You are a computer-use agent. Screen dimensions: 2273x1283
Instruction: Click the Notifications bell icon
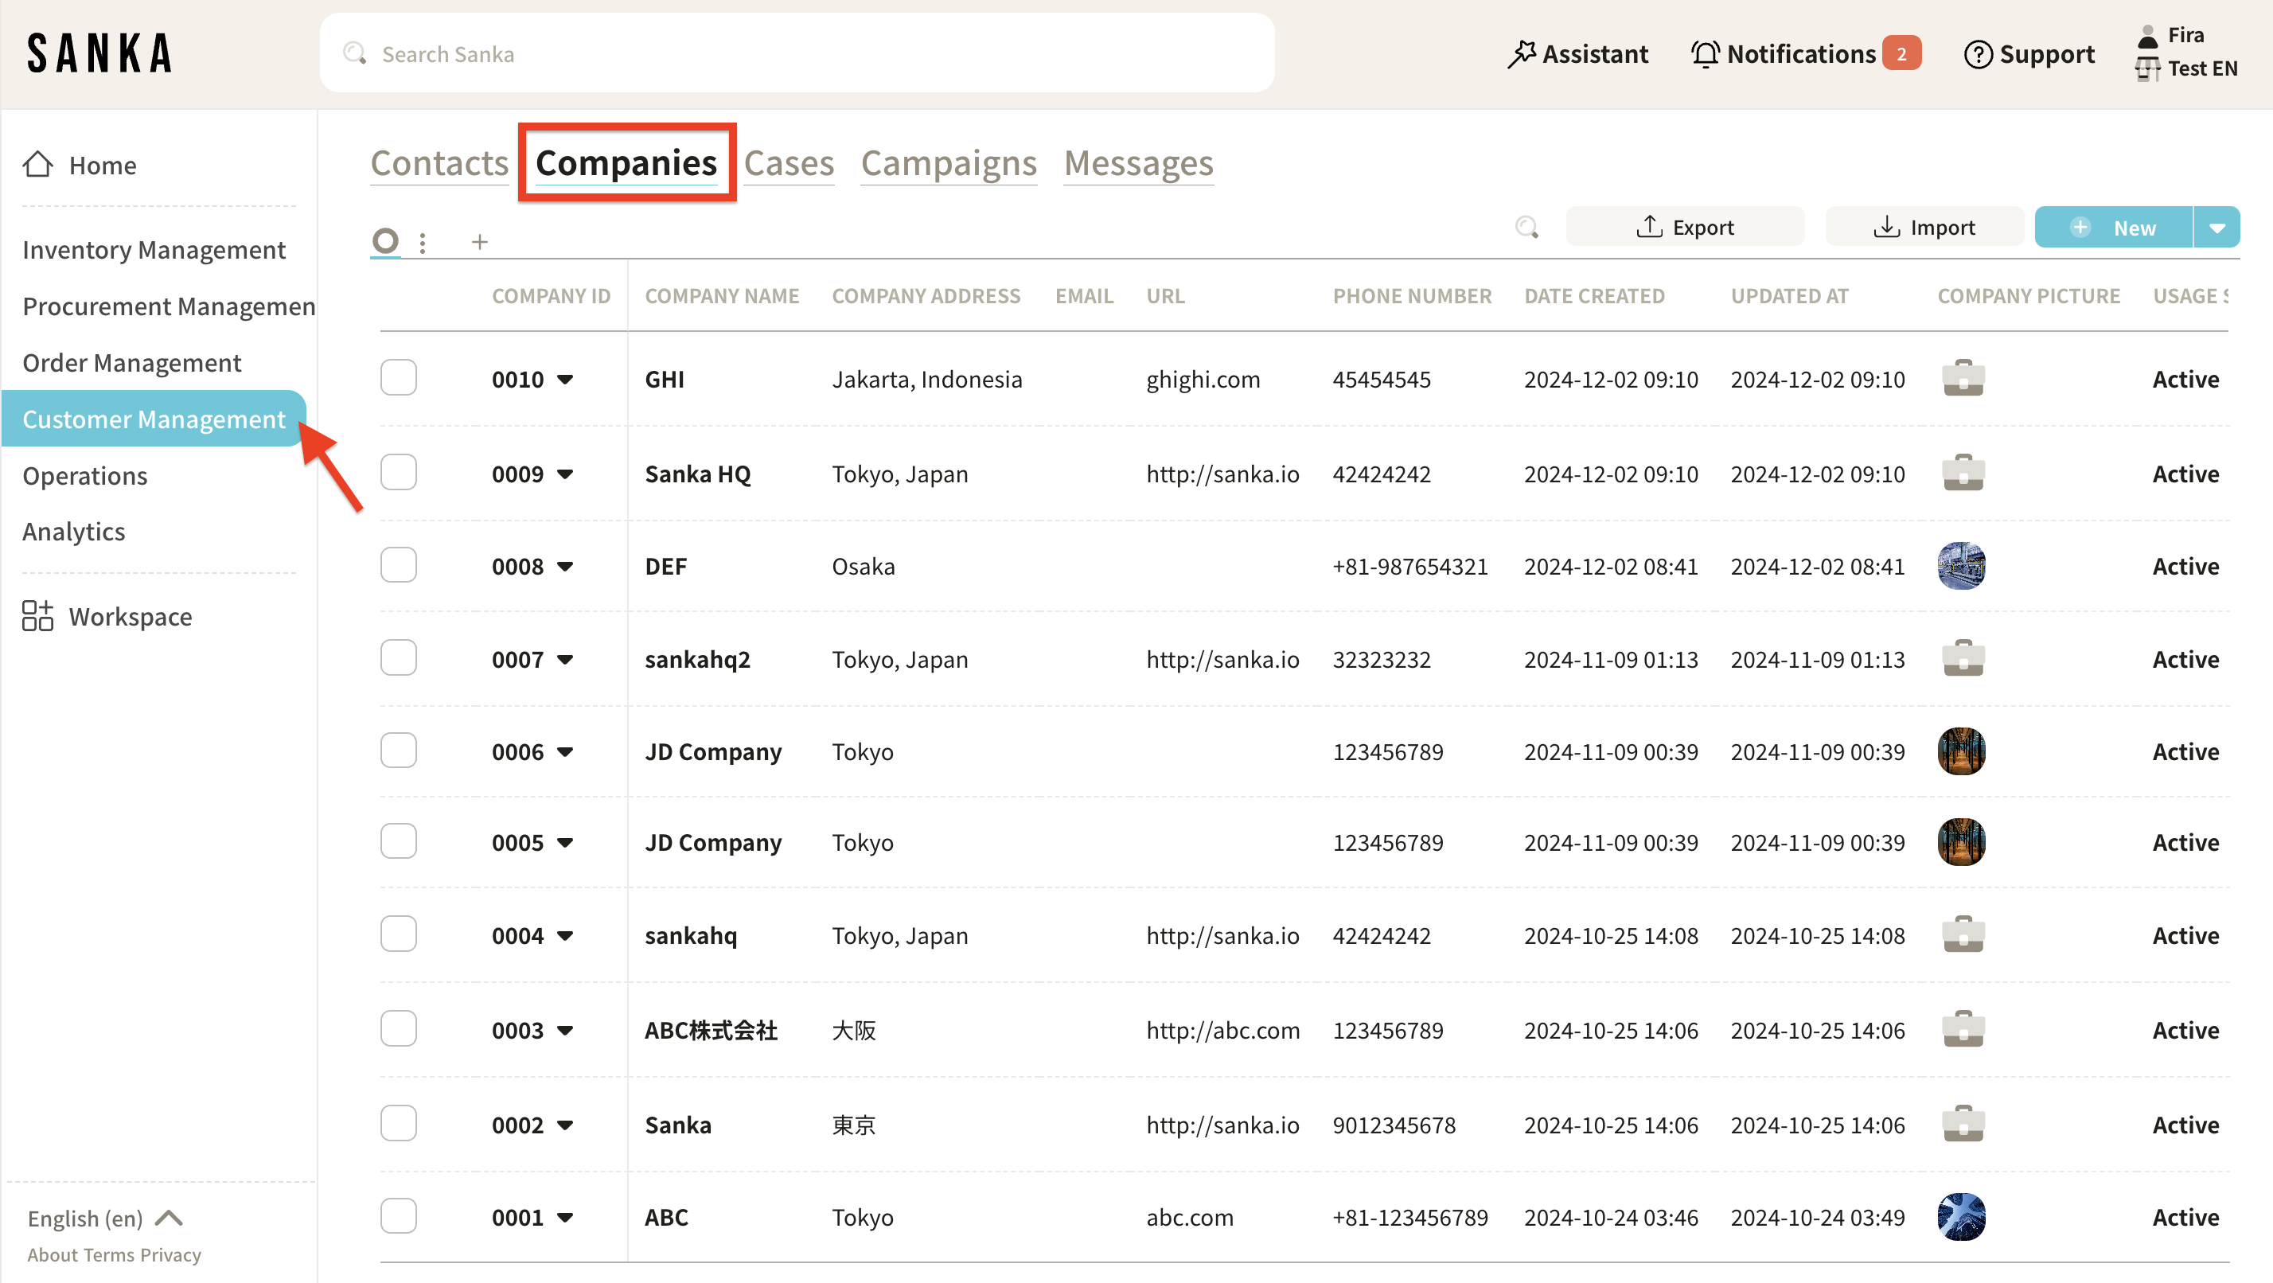click(x=1705, y=54)
